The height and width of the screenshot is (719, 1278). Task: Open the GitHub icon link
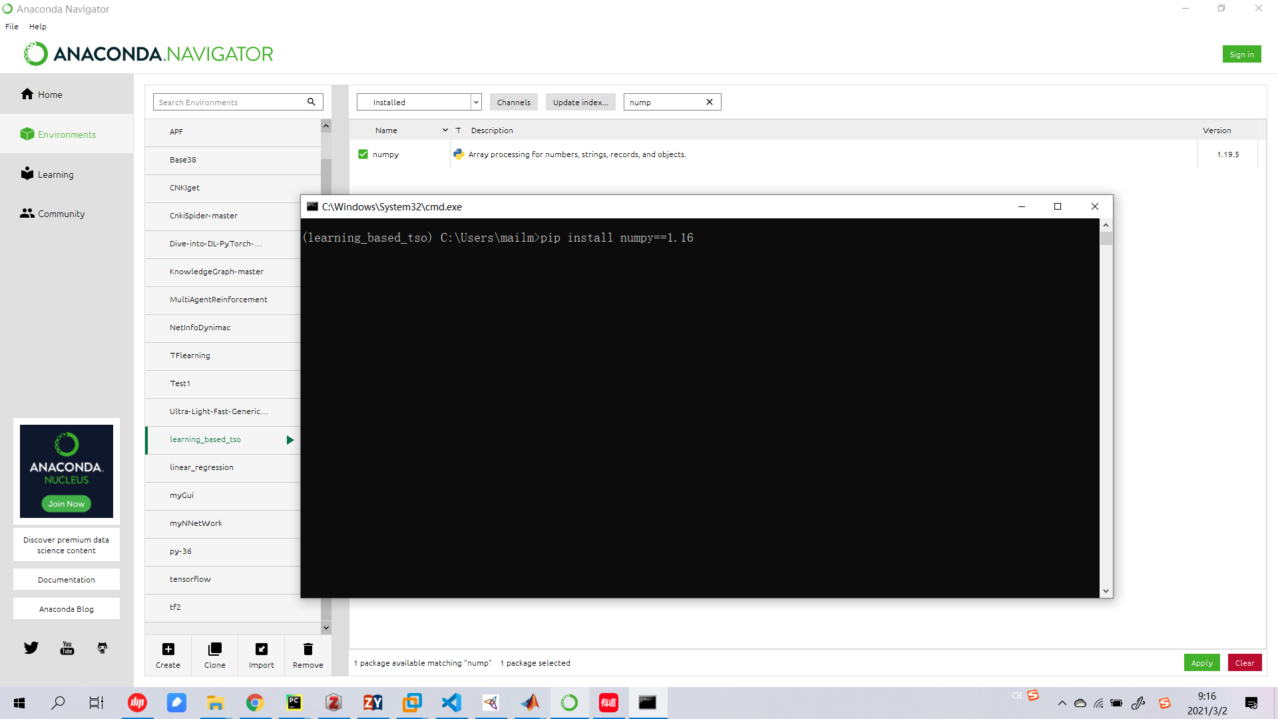103,648
